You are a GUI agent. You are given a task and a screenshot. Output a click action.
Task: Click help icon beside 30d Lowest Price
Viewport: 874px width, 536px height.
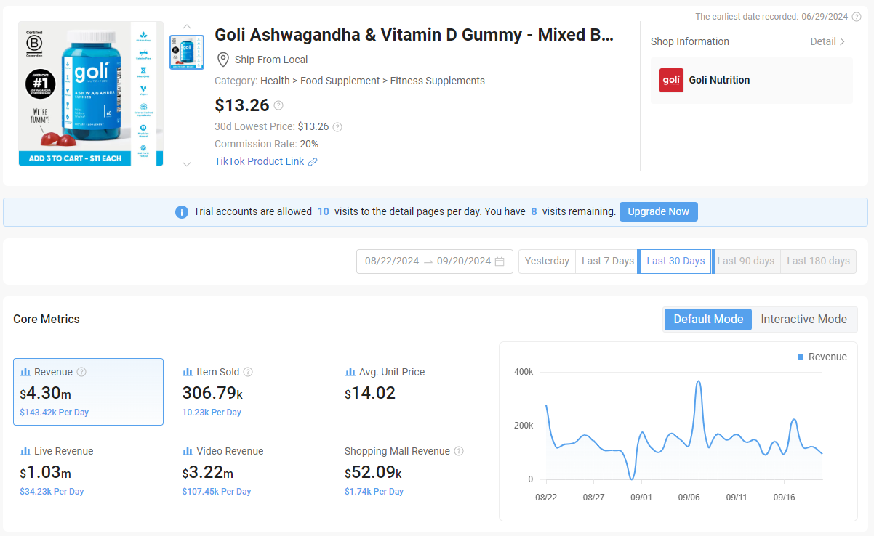click(x=337, y=127)
